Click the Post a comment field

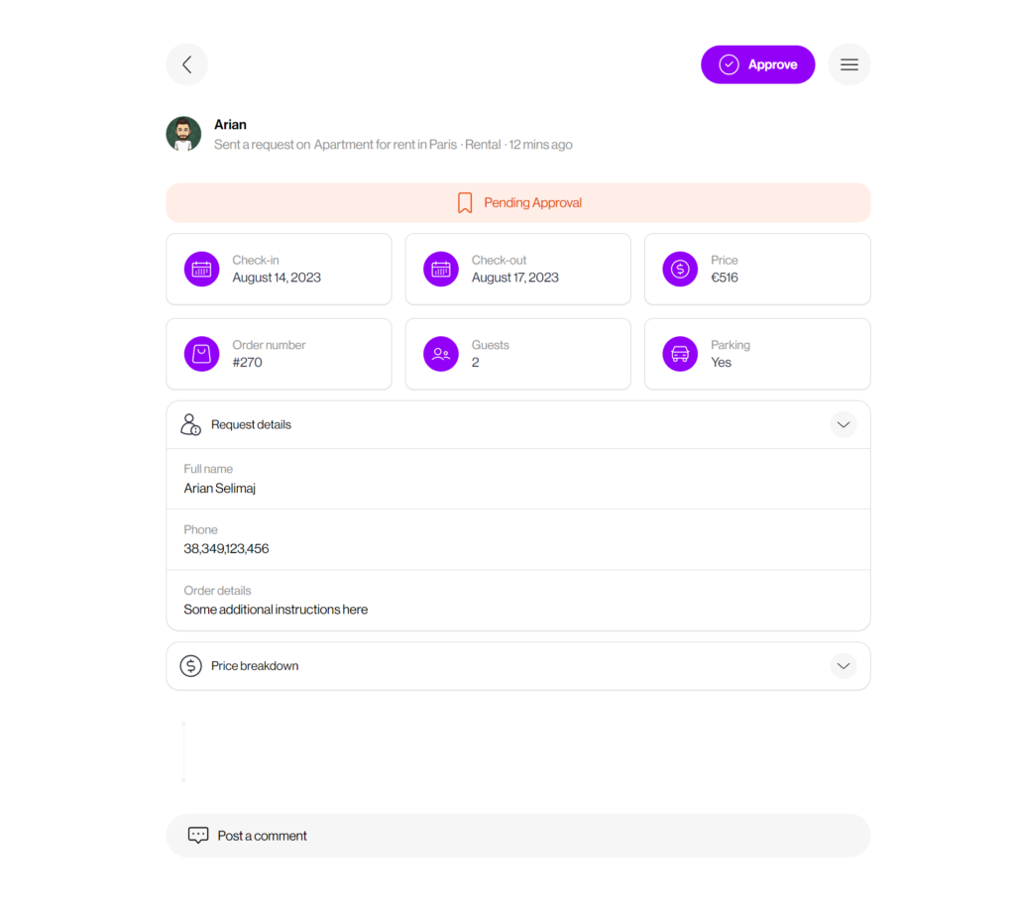(535, 836)
